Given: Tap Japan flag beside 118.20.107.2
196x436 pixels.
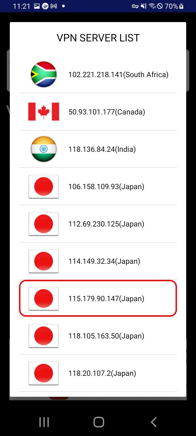Looking at the screenshot, I should click(44, 373).
